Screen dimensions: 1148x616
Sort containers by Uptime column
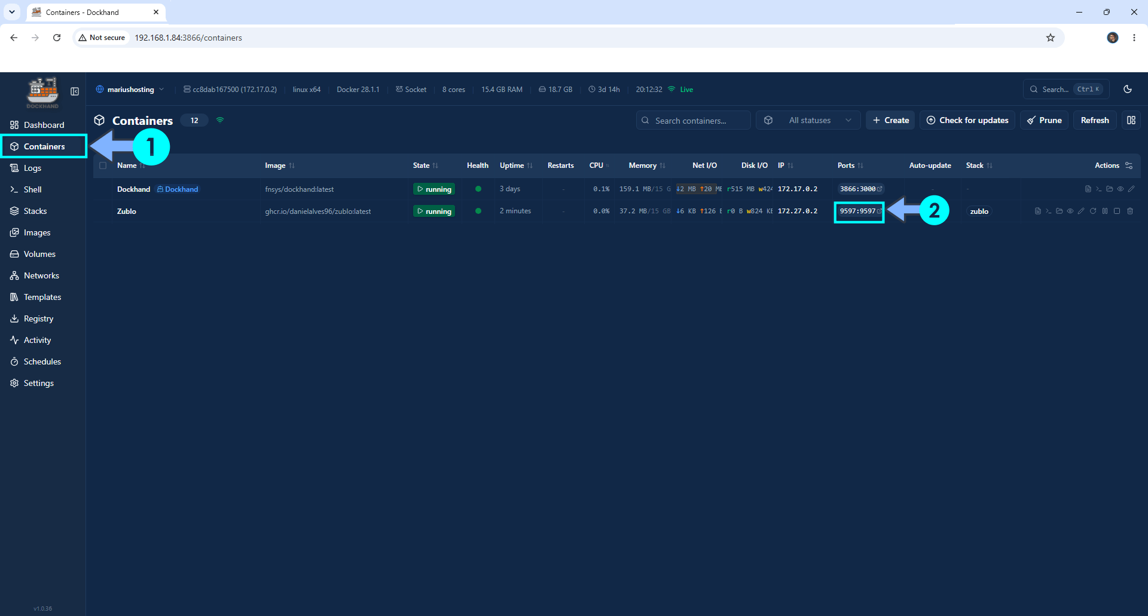[x=516, y=166]
